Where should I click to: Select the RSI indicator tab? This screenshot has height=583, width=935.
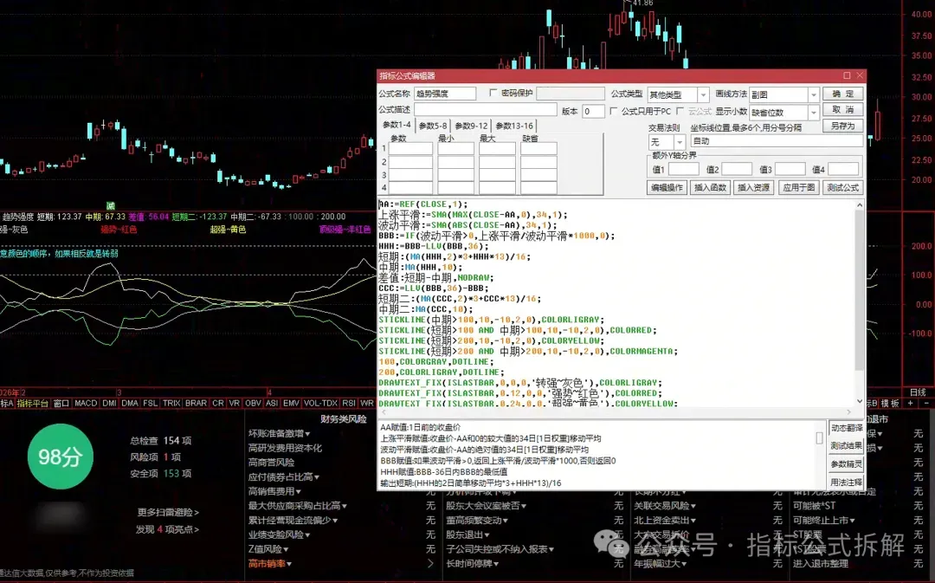click(x=350, y=404)
